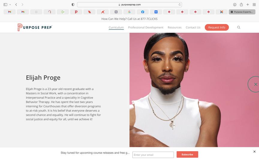Image resolution: width=259 pixels, height=162 pixels.
Task: Click the Enter your email field
Action: pyautogui.click(x=153, y=155)
